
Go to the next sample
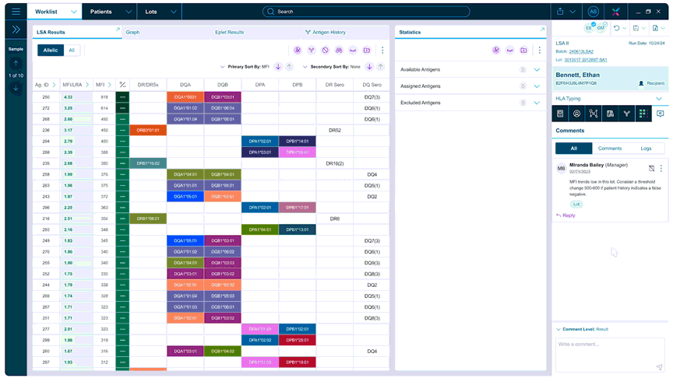[x=16, y=88]
